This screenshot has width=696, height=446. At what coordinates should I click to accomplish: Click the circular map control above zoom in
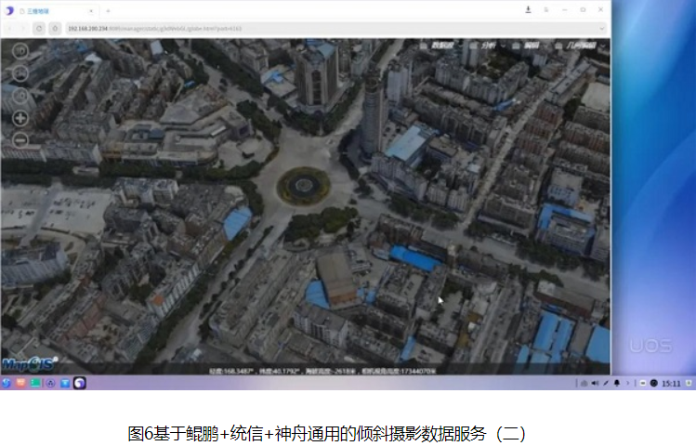pyautogui.click(x=20, y=96)
